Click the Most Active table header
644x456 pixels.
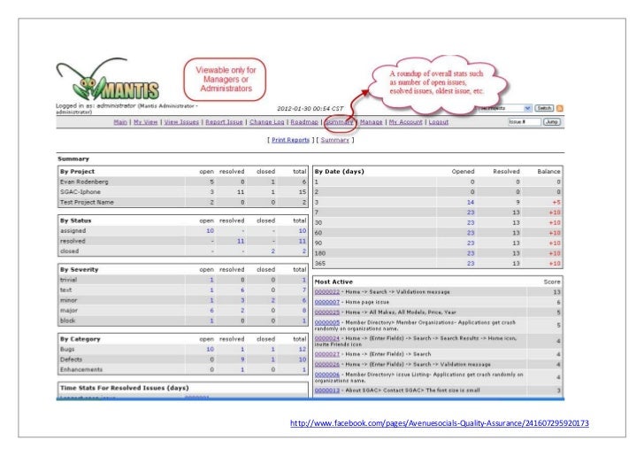333,282
